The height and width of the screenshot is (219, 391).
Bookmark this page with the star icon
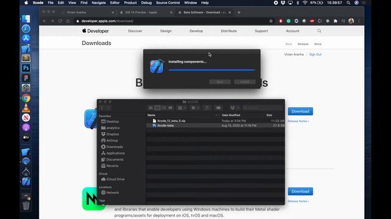271,21
